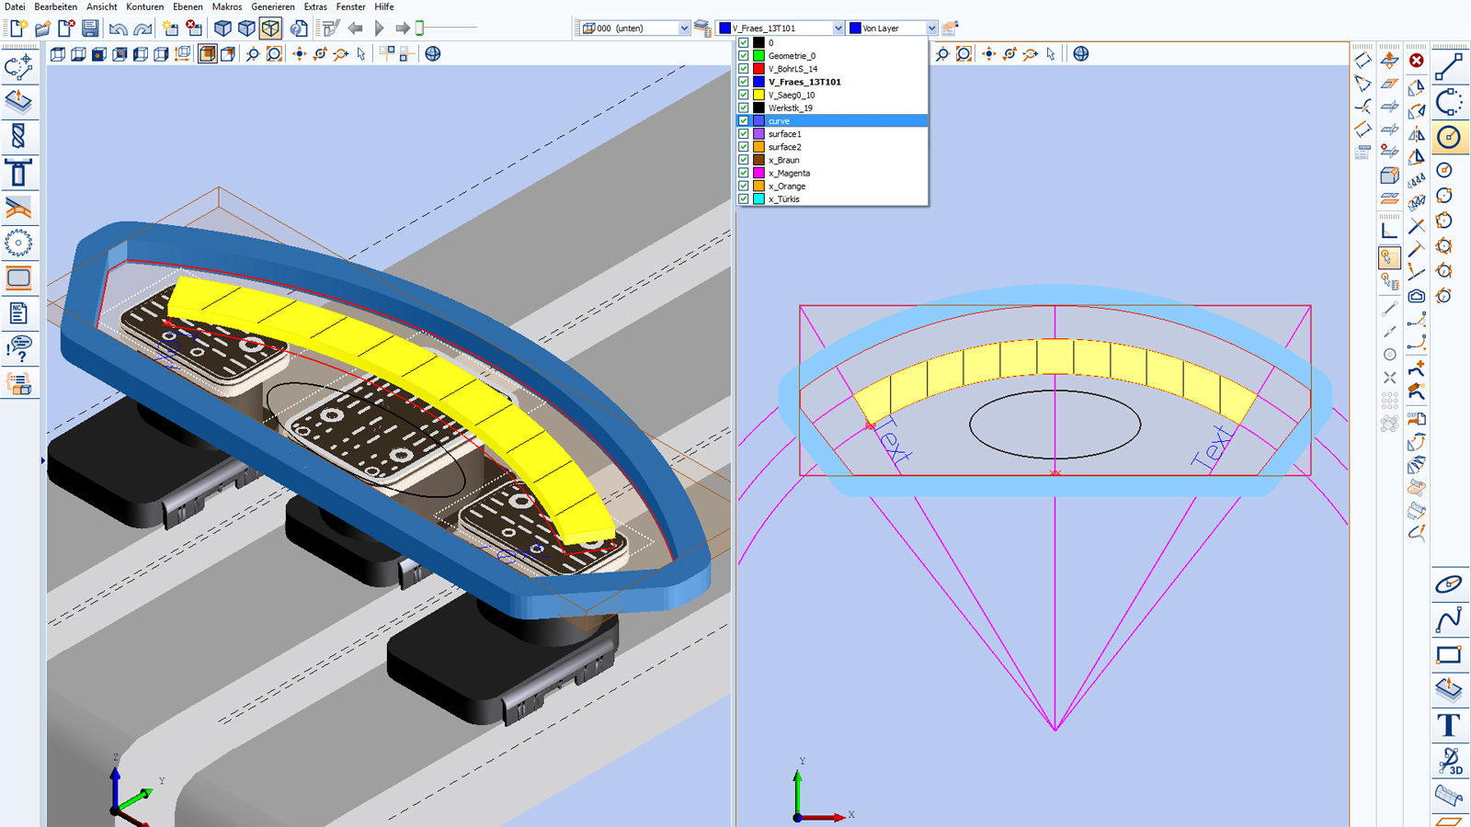Click the layer manager icon beside plane dropdown
The width and height of the screenshot is (1471, 827).
702,28
